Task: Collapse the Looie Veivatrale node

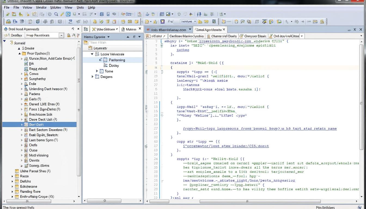Action: (x=92, y=54)
